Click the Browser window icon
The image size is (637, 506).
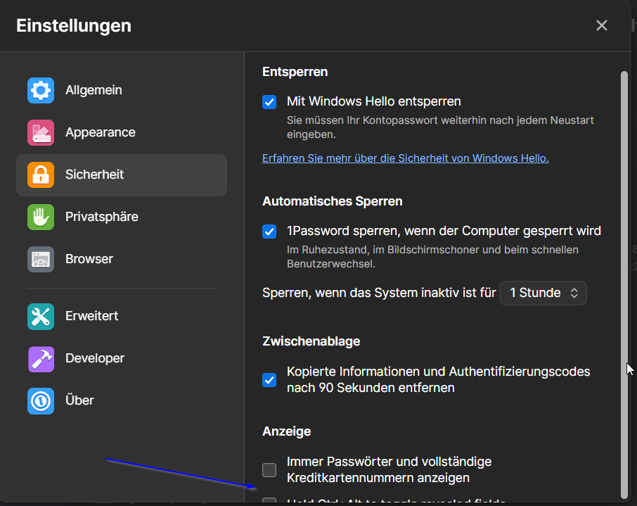(41, 259)
